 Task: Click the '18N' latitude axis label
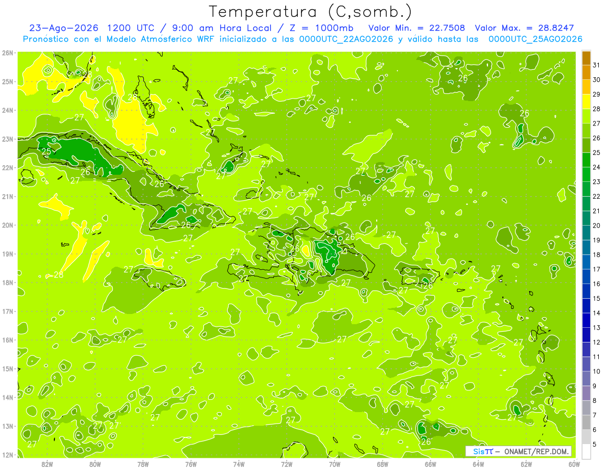pos(8,282)
